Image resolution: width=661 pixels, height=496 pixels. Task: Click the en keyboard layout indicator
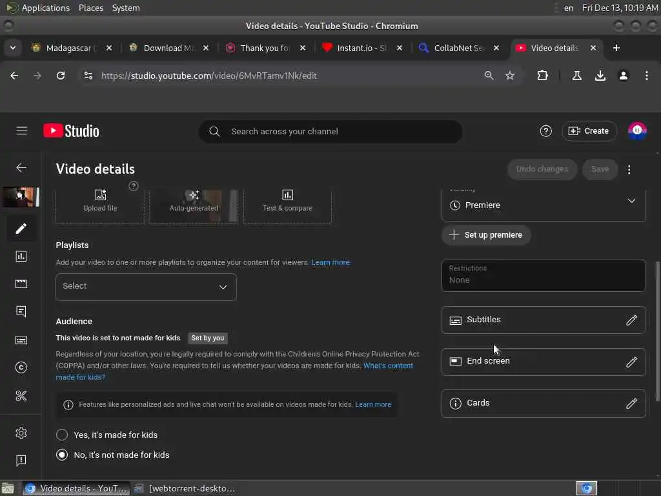pyautogui.click(x=568, y=8)
